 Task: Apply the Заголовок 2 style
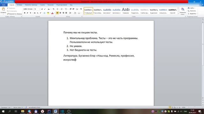pyautogui.click(x=116, y=11)
